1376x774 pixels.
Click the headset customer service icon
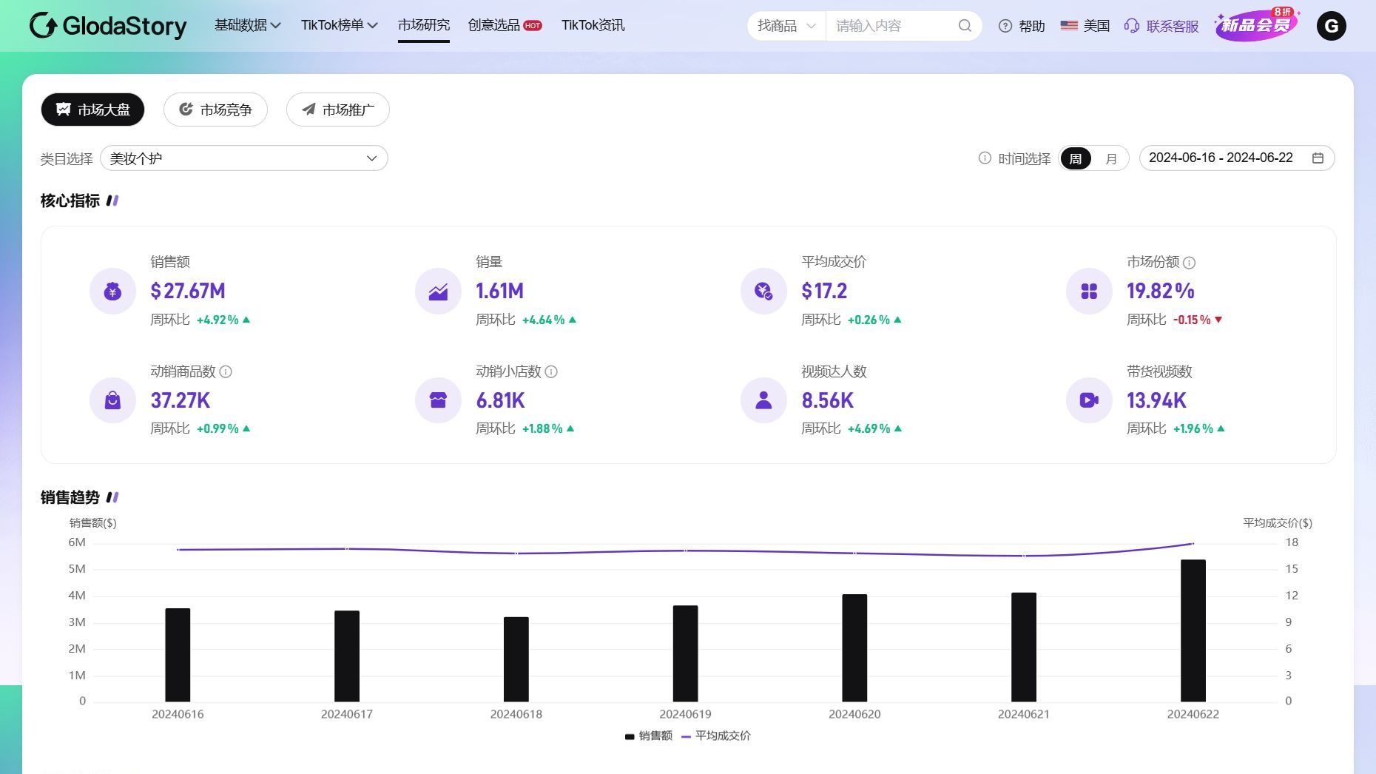(1130, 26)
